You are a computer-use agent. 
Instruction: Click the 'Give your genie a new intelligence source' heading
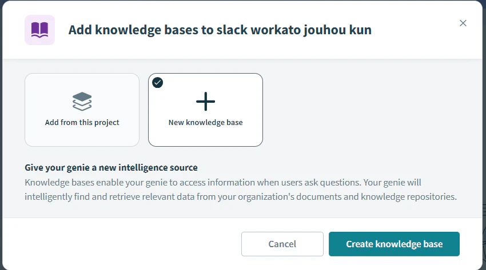111,168
